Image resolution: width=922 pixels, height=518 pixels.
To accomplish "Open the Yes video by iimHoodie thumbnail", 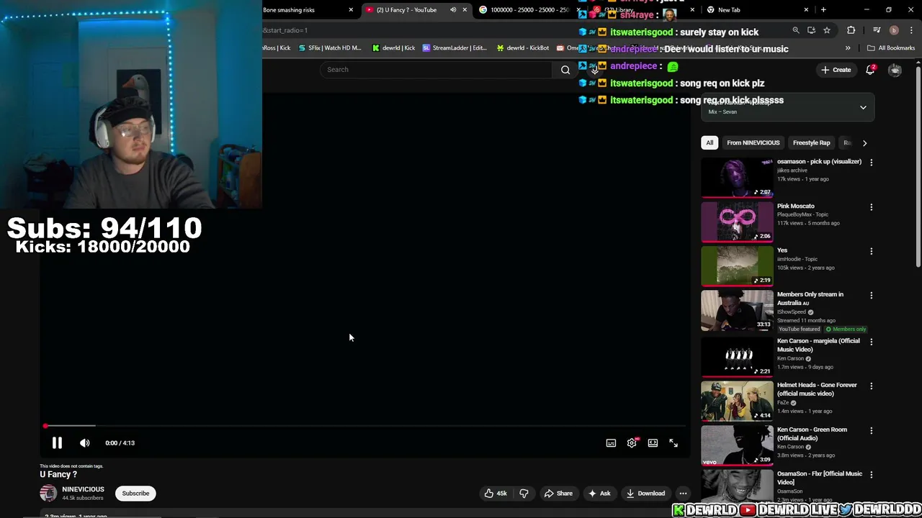I will coord(737,265).
